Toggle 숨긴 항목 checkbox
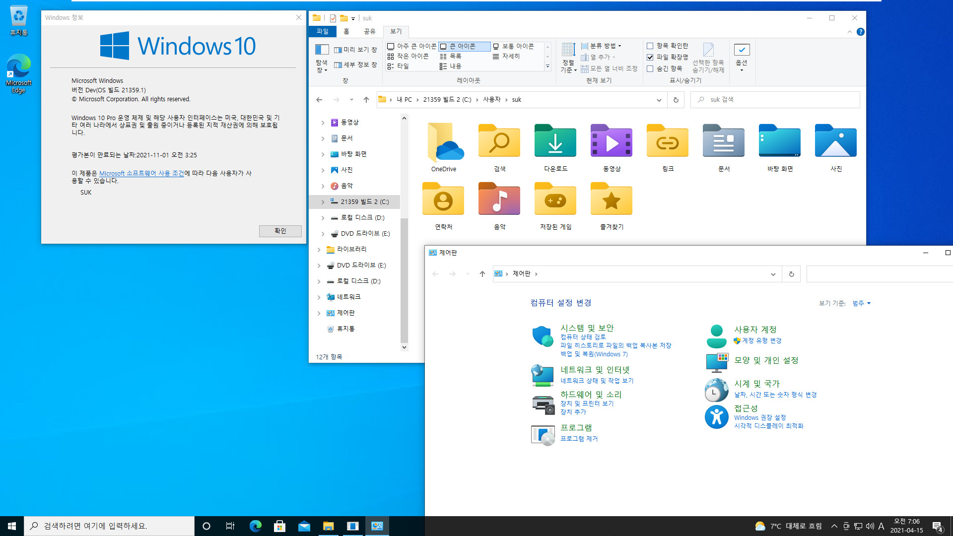 pos(650,68)
